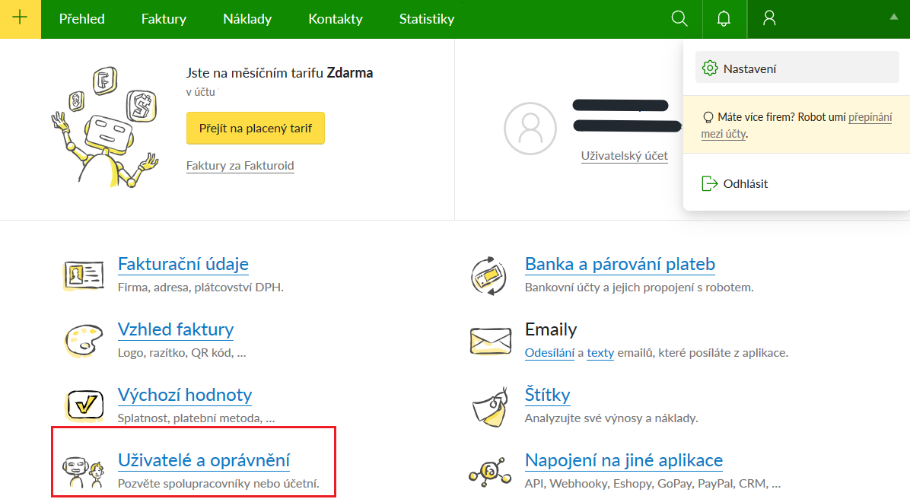
Task: Collapse the user menu dropdown arrow
Action: coord(893,18)
